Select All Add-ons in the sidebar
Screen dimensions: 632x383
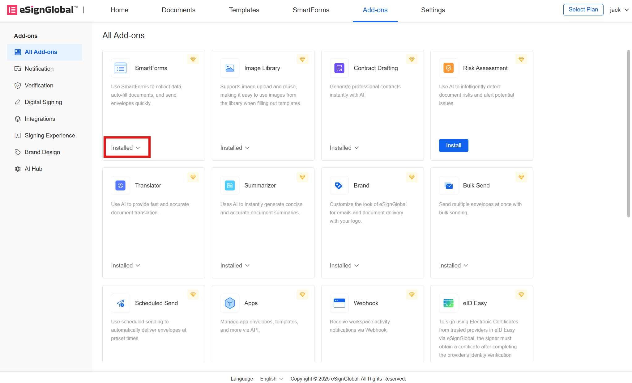pyautogui.click(x=45, y=52)
